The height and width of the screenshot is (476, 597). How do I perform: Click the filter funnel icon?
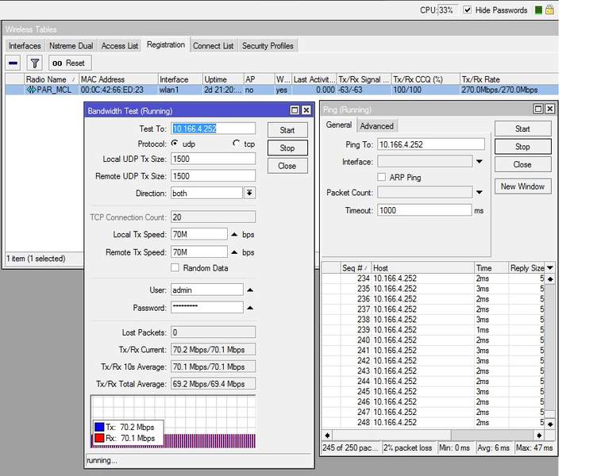pos(35,63)
